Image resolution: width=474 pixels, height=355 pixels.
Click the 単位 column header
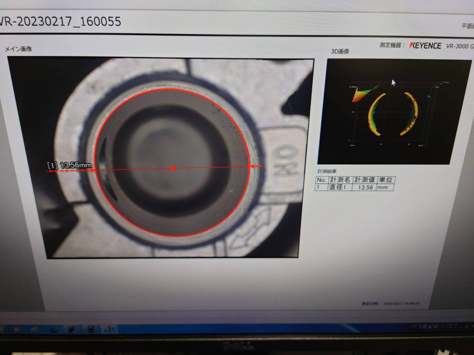385,180
